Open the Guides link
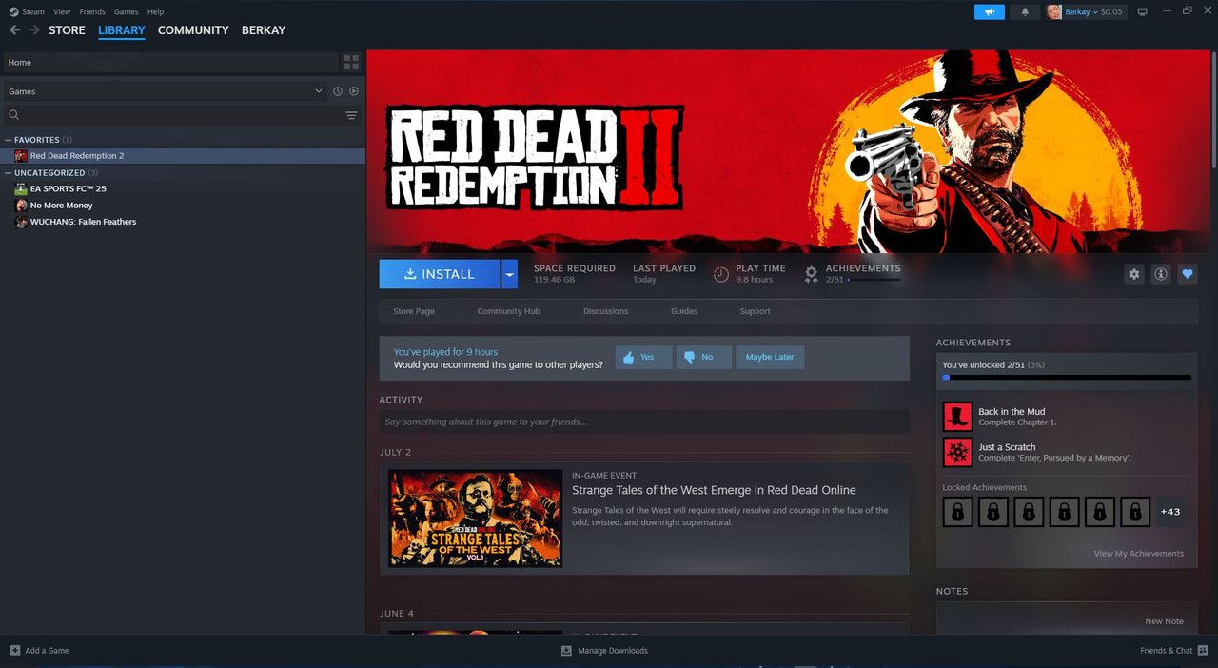Screen dimensions: 1218x668 point(684,311)
